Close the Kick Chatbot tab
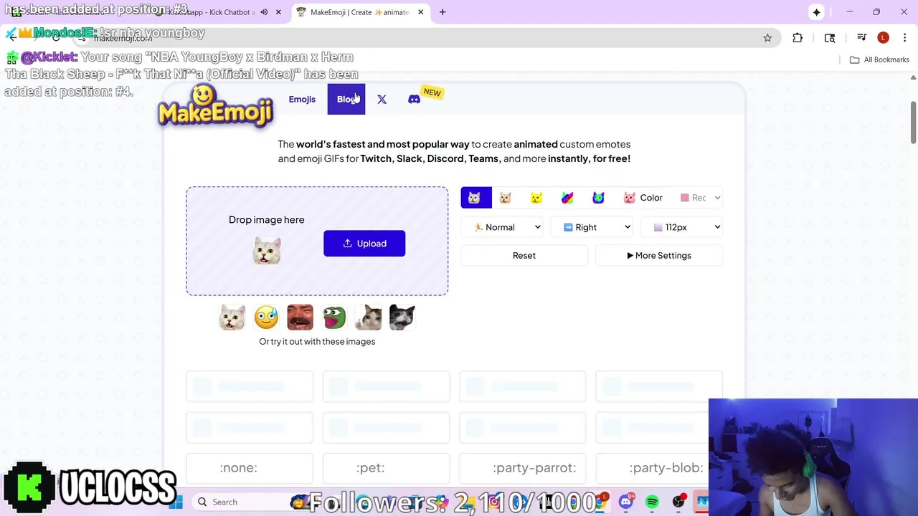 (x=278, y=12)
